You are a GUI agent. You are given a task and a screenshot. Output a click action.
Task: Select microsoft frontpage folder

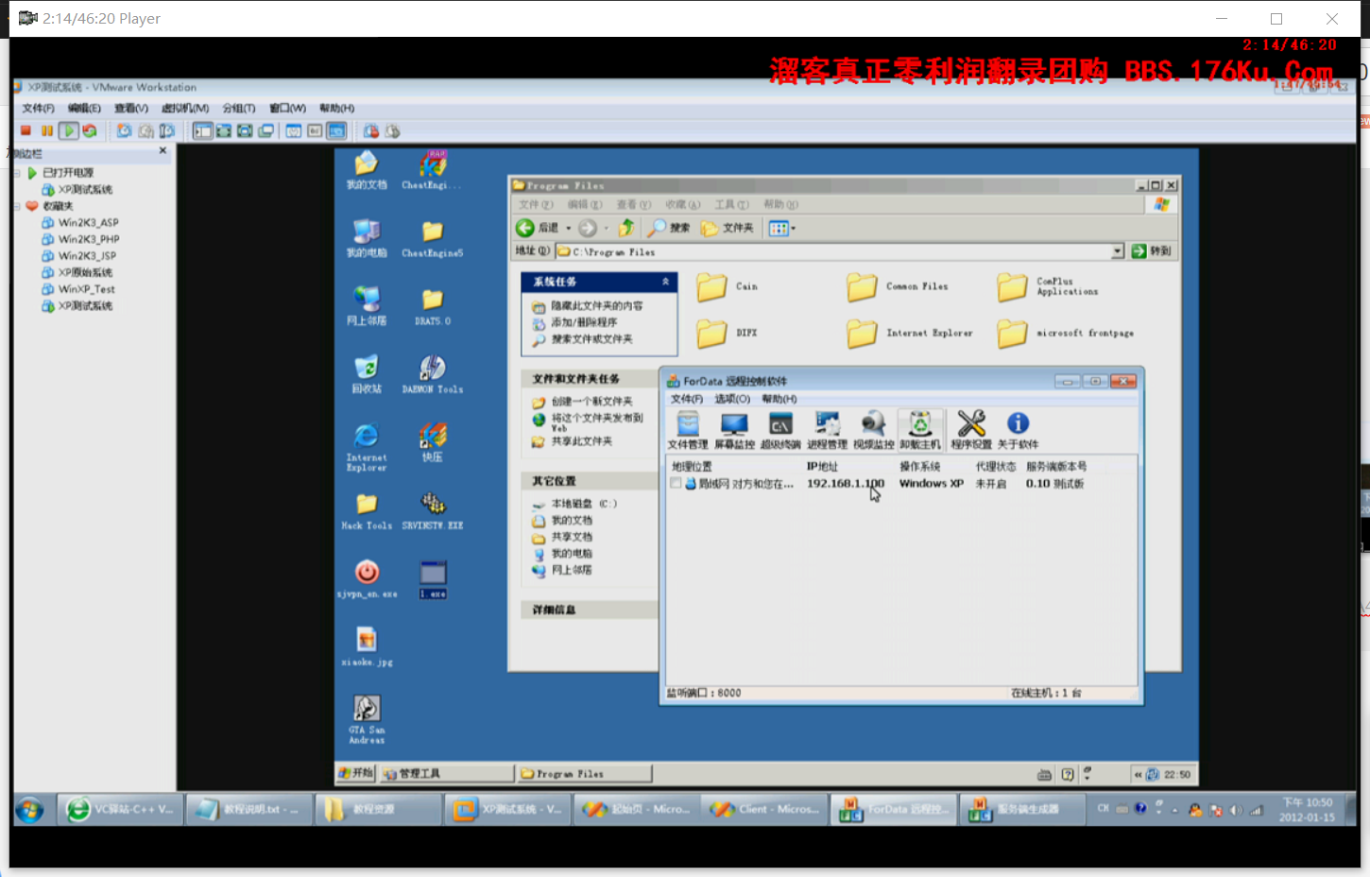point(1066,333)
